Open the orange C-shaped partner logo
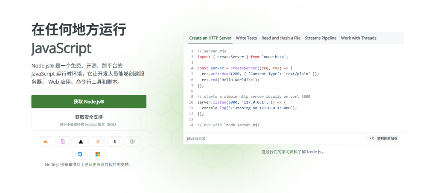This screenshot has height=193, width=437. point(98,142)
